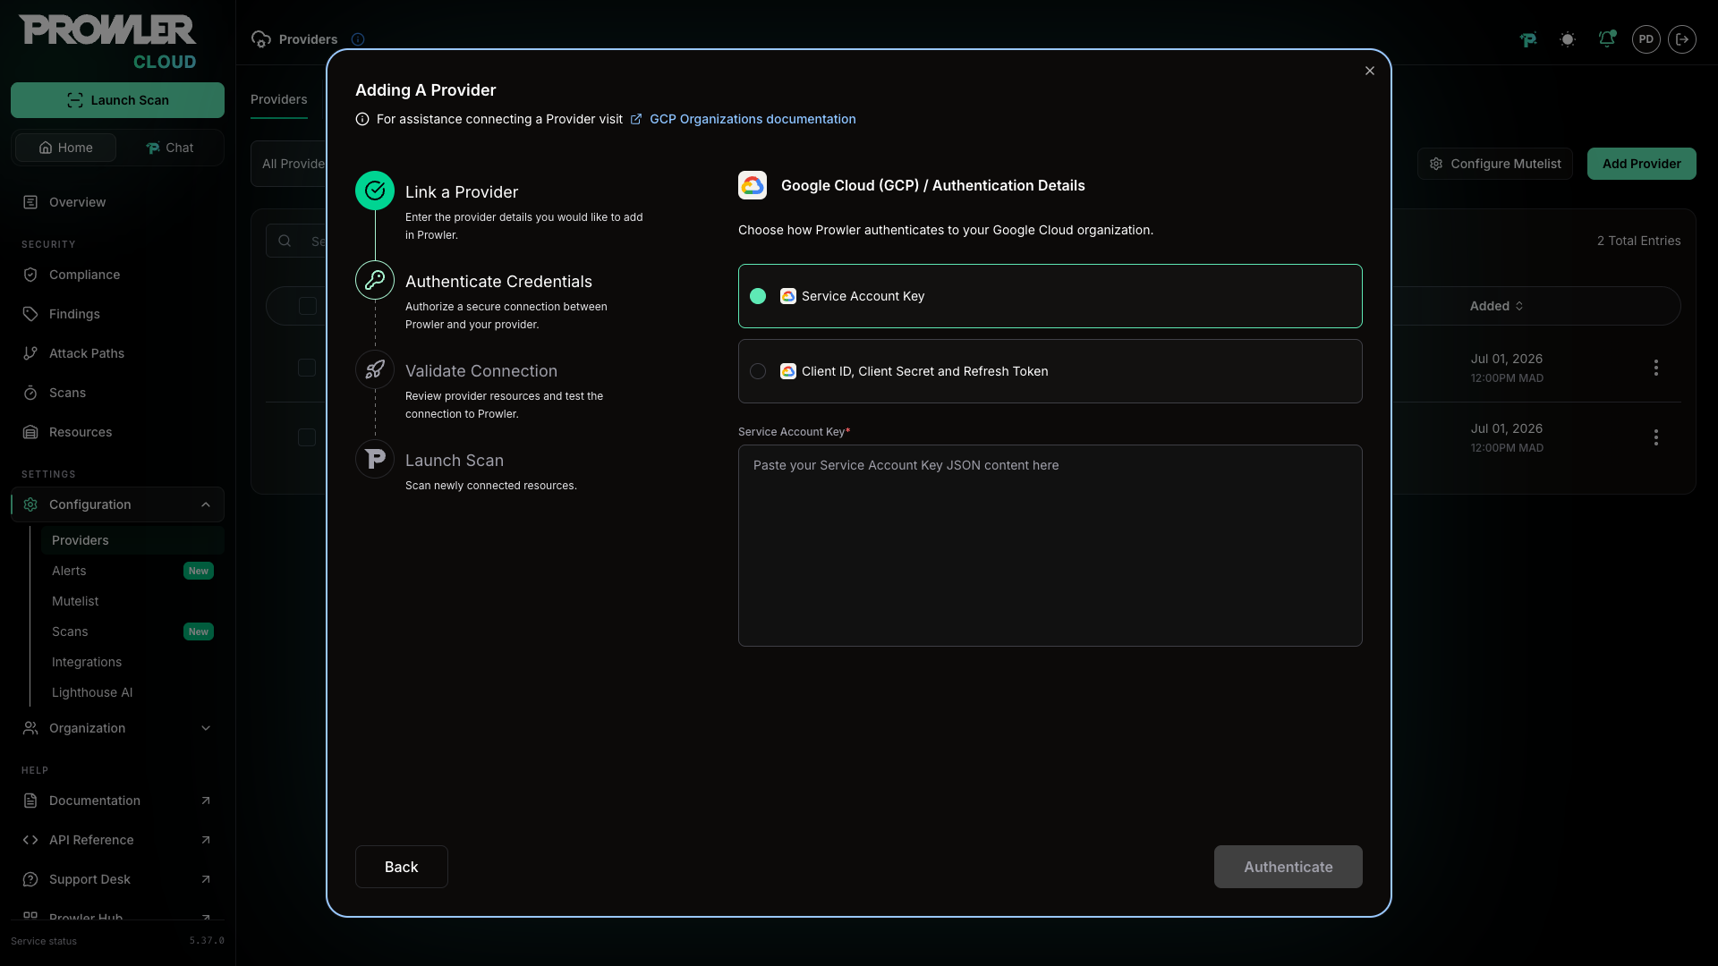Screen dimensions: 1718x966
Task: Open notifications bell icon
Action: tap(1607, 39)
